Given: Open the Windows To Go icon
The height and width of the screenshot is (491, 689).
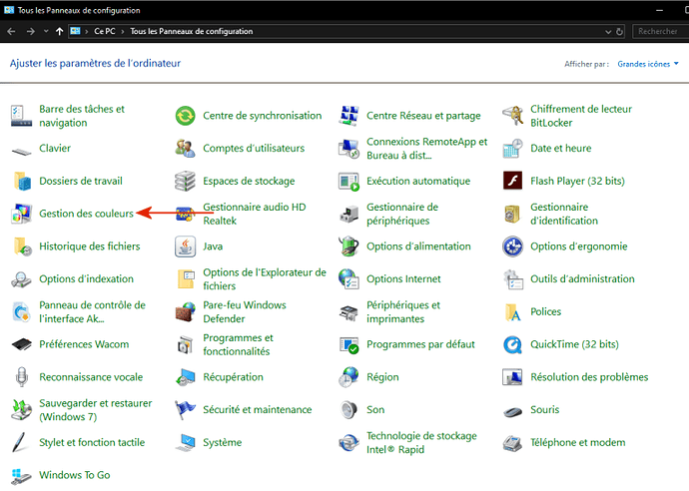Looking at the screenshot, I should [21, 475].
